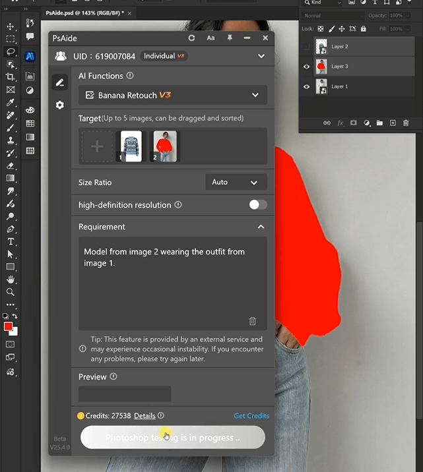Open PsAide settings gear tab
The image size is (423, 472).
59,105
